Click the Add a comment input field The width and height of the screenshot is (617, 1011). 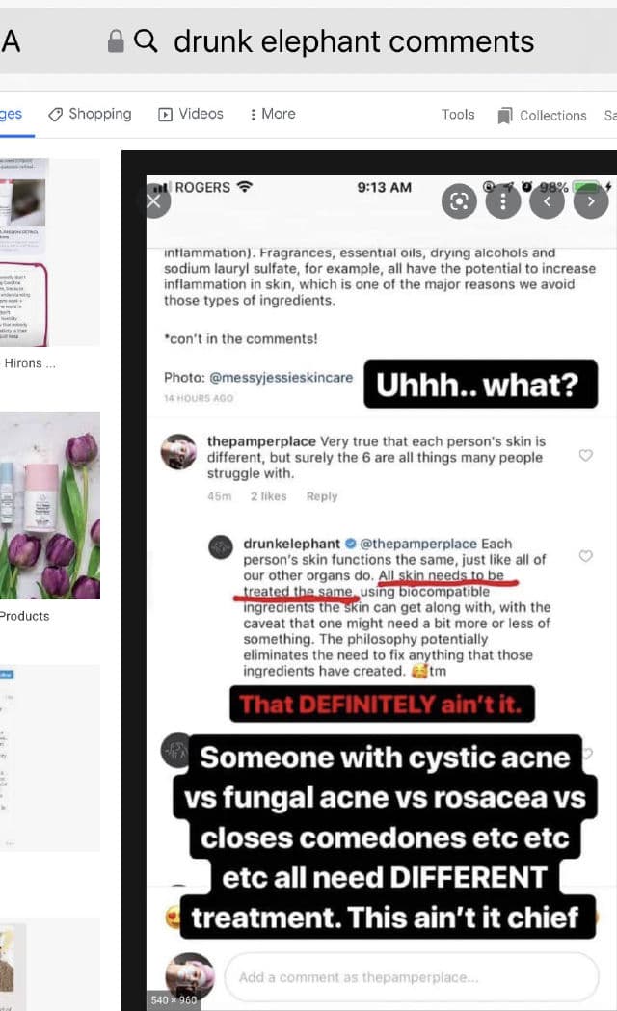click(x=412, y=977)
